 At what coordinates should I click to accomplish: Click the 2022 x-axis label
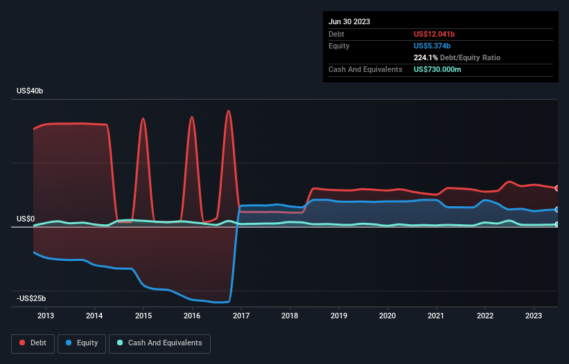pos(485,316)
